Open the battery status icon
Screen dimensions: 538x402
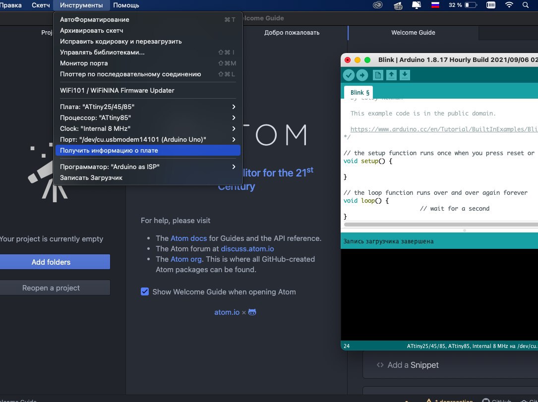[x=471, y=5]
